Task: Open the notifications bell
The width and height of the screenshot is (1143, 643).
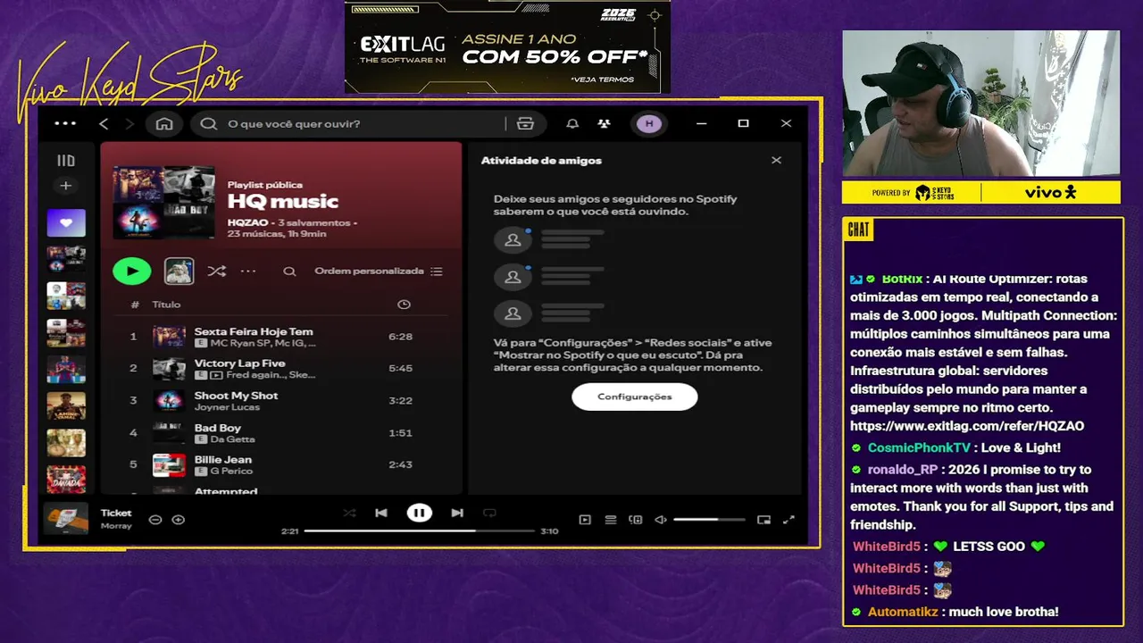Action: [572, 123]
